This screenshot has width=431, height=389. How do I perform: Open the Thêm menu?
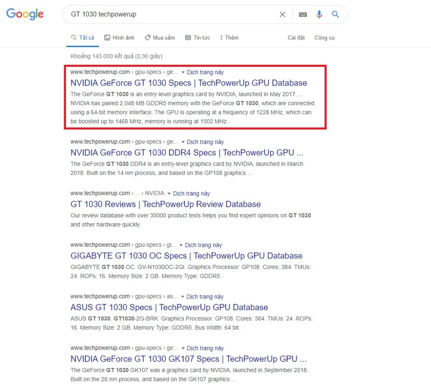click(x=229, y=37)
